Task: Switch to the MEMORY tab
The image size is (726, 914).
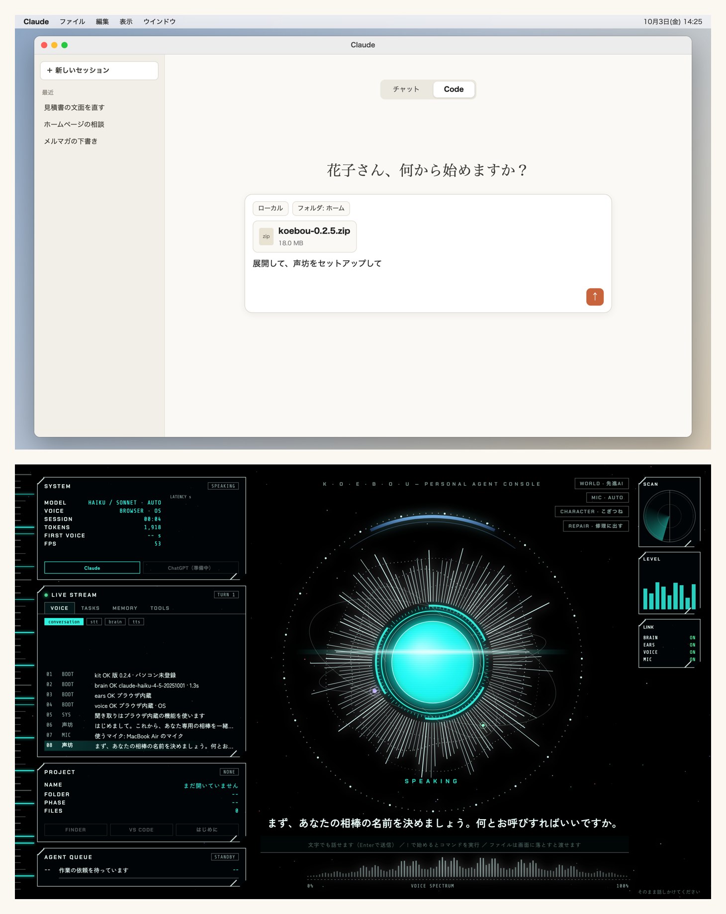Action: (125, 608)
